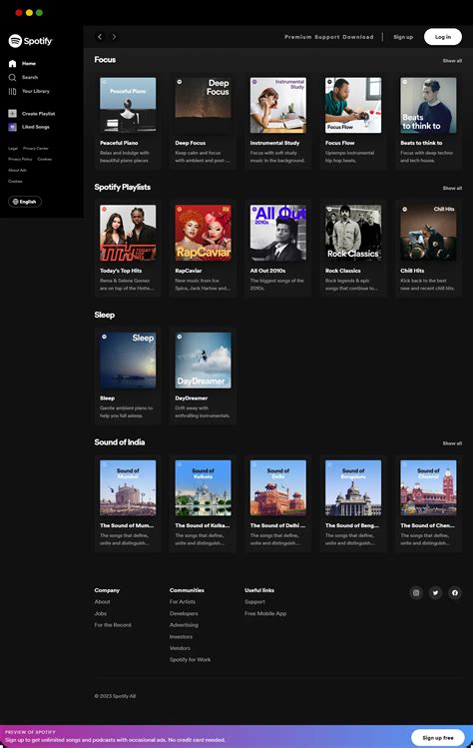This screenshot has height=748, width=473.
Task: Click Developers footer link
Action: tap(184, 613)
